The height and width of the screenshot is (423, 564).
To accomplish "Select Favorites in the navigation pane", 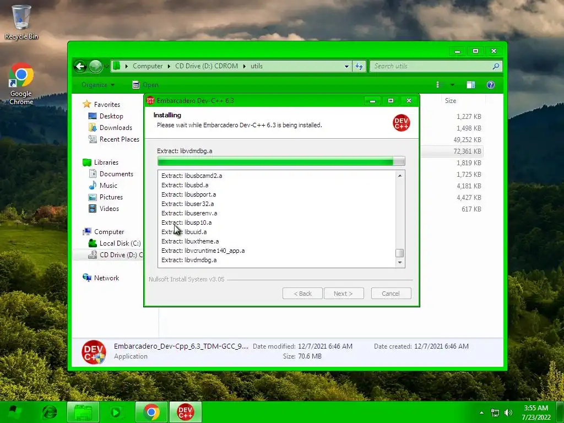I will pyautogui.click(x=107, y=104).
